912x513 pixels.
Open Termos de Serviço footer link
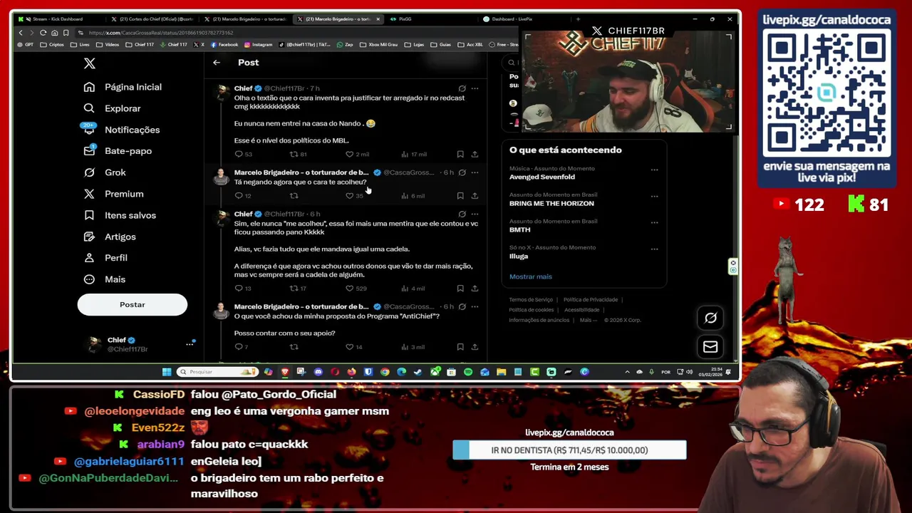click(x=531, y=300)
